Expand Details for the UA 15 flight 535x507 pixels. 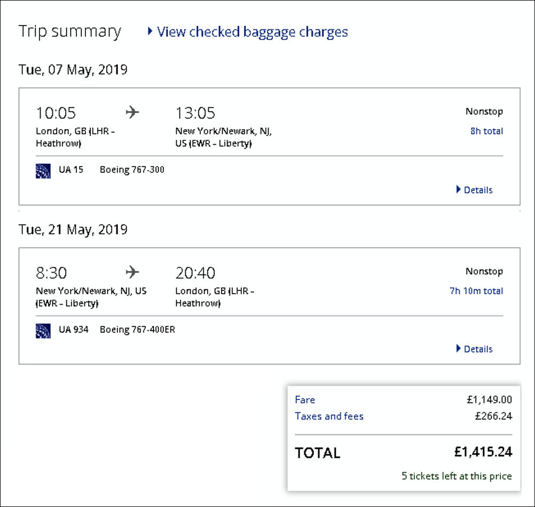click(474, 190)
